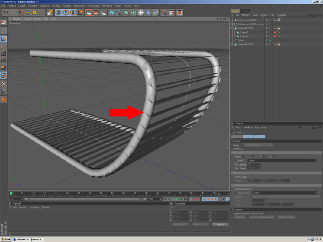Toggle Aggiornamento in Tempo Reale checkbox
The width and height of the screenshot is (323, 242).
pyautogui.click(x=265, y=213)
